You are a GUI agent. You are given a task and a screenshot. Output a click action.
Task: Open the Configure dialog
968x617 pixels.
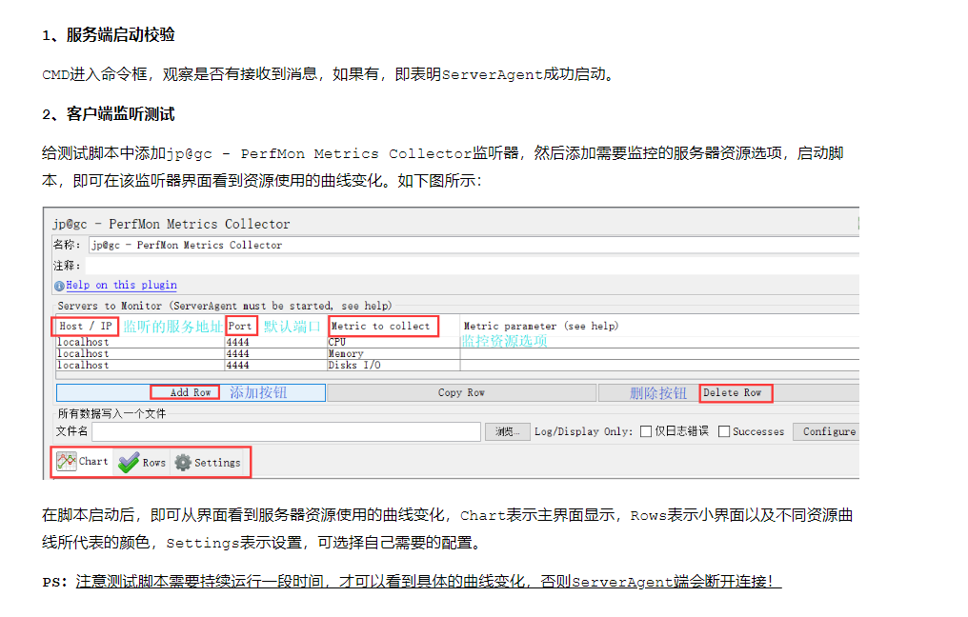tap(825, 430)
